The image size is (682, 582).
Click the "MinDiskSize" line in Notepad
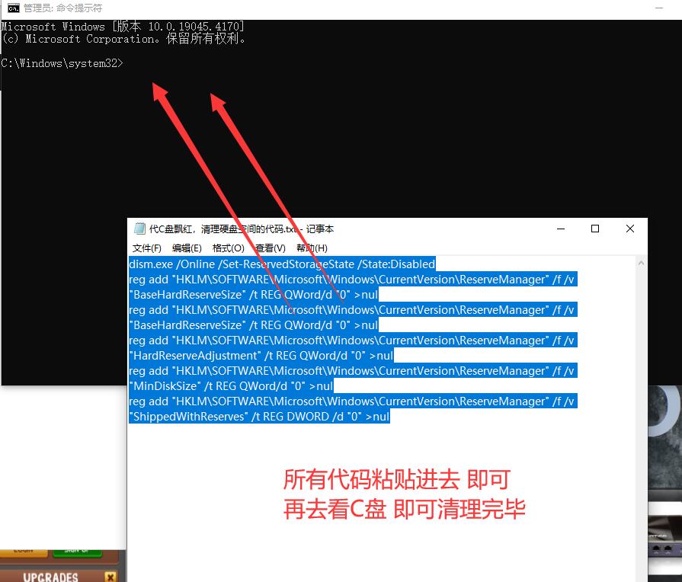point(231,386)
